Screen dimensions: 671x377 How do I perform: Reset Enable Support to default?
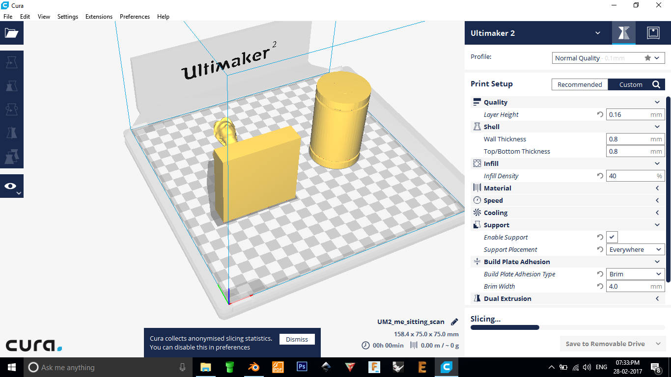600,237
